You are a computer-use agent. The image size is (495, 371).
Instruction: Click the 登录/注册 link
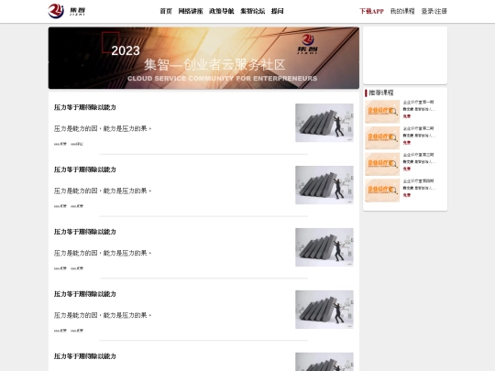point(434,11)
